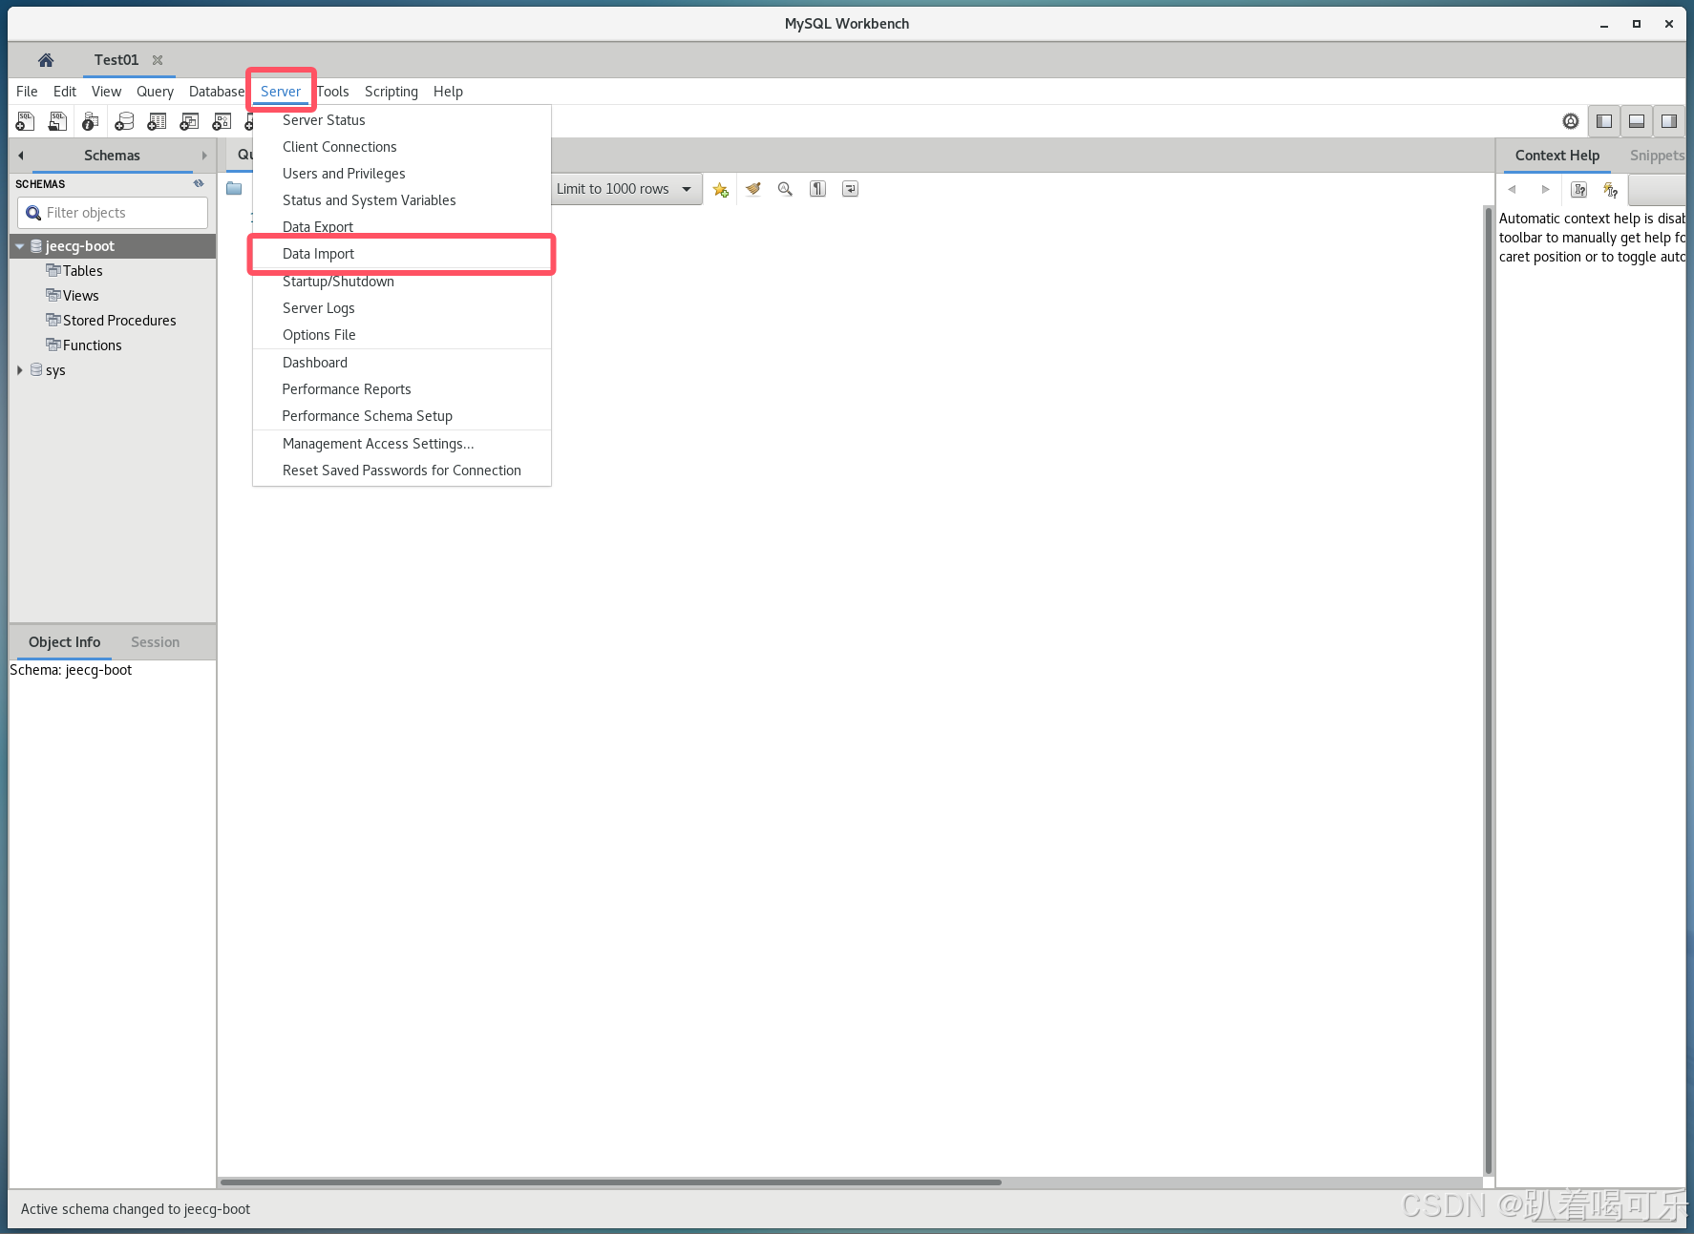Select Data Export from Server menu
This screenshot has height=1234, width=1694.
(402, 227)
